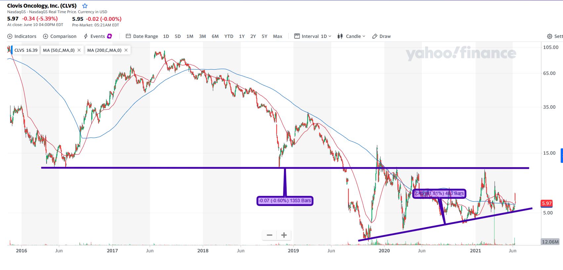Expand the Candle chart type dropdown
Image resolution: width=563 pixels, height=270 pixels.
[x=351, y=36]
